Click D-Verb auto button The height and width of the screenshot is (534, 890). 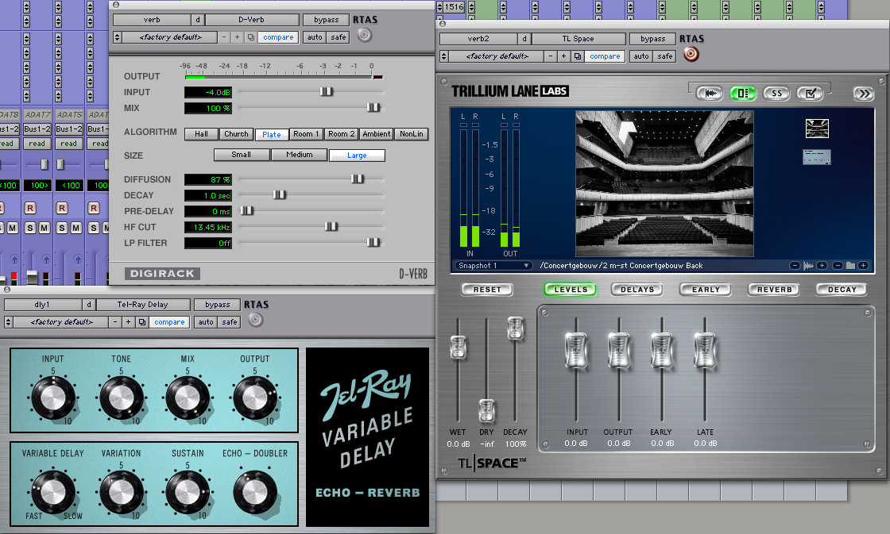coord(315,37)
